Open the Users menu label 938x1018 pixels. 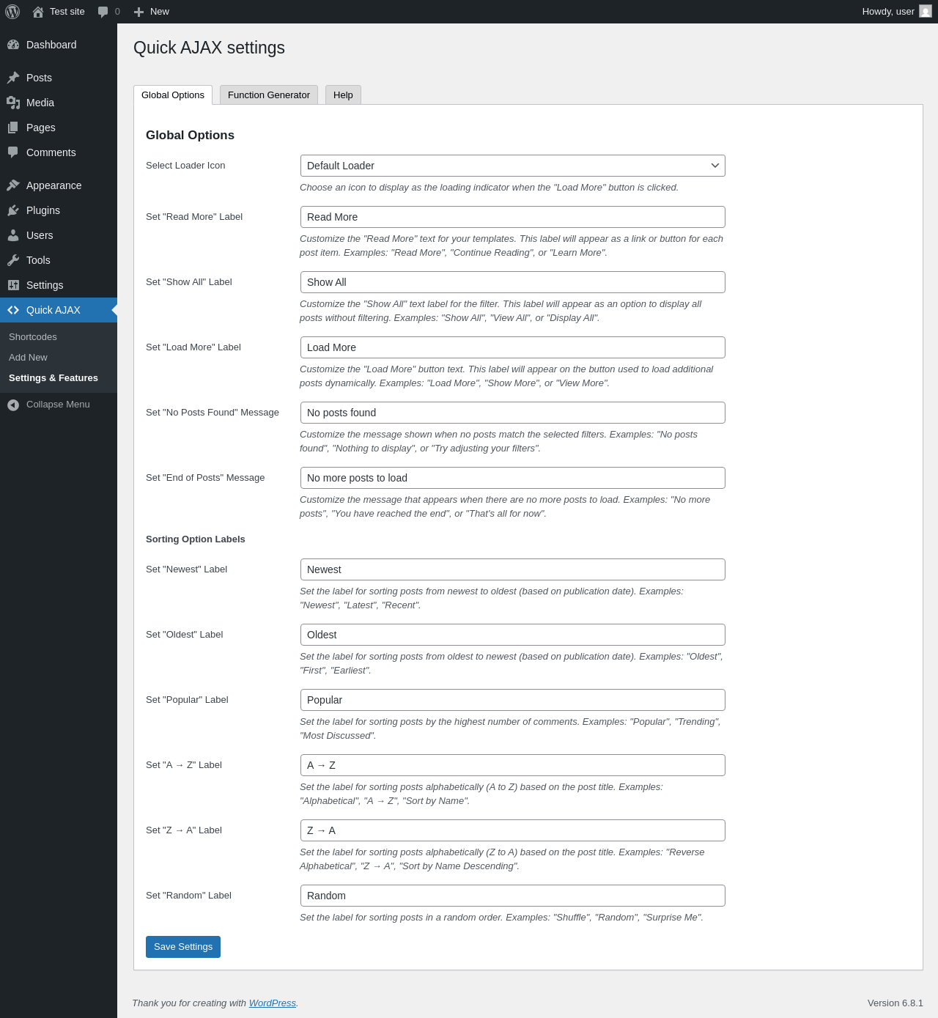tap(40, 235)
